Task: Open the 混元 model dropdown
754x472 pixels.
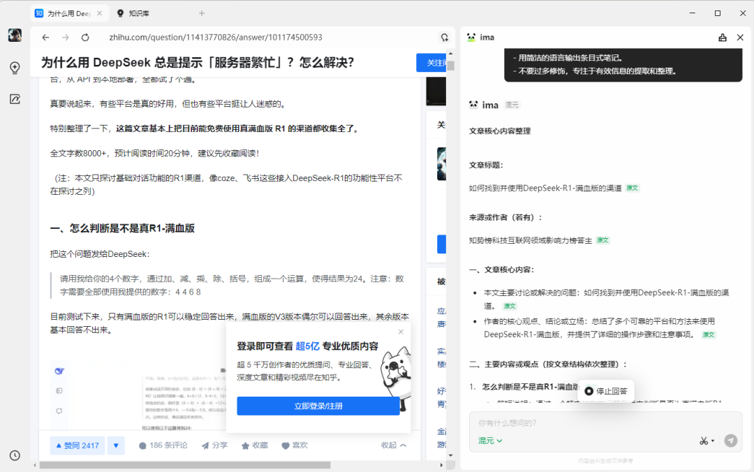Action: pos(490,441)
